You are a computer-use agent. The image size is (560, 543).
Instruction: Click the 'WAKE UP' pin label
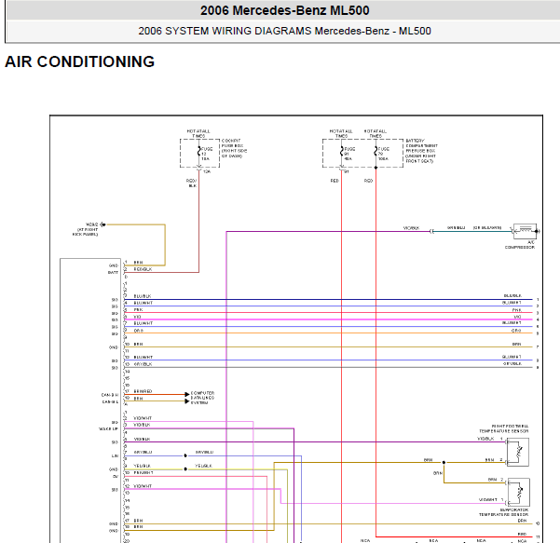(109, 428)
